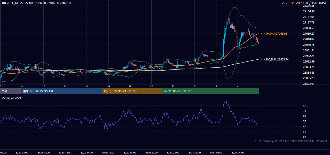Click hour tick 16 under price chart

pos(108,86)
